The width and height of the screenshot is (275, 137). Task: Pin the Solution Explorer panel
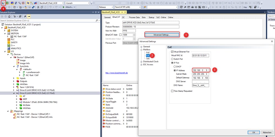coord(96,12)
